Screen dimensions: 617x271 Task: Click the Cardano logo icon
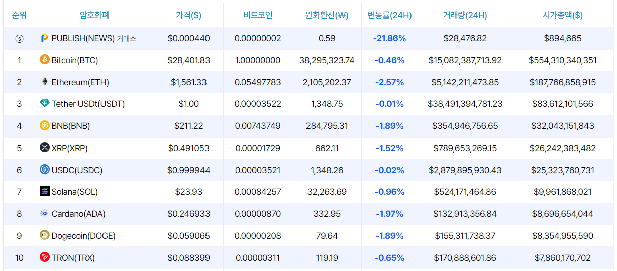(x=45, y=214)
